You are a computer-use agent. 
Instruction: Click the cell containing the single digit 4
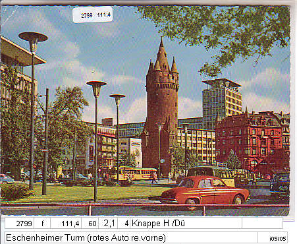point(124,224)
